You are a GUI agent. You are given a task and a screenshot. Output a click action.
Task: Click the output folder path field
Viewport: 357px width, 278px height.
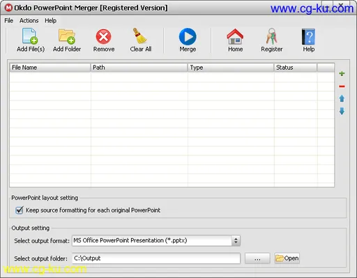[156, 258]
